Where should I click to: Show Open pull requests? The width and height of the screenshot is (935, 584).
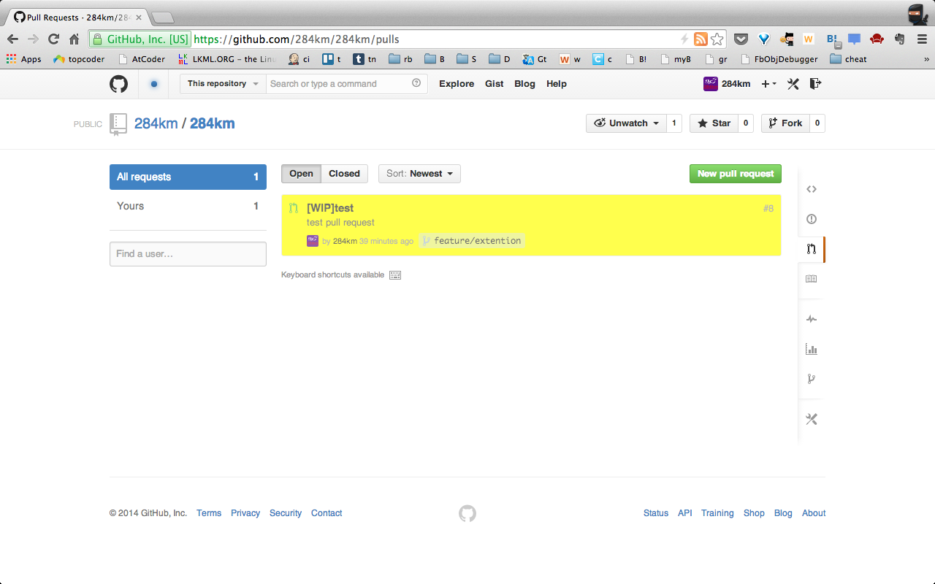click(301, 174)
